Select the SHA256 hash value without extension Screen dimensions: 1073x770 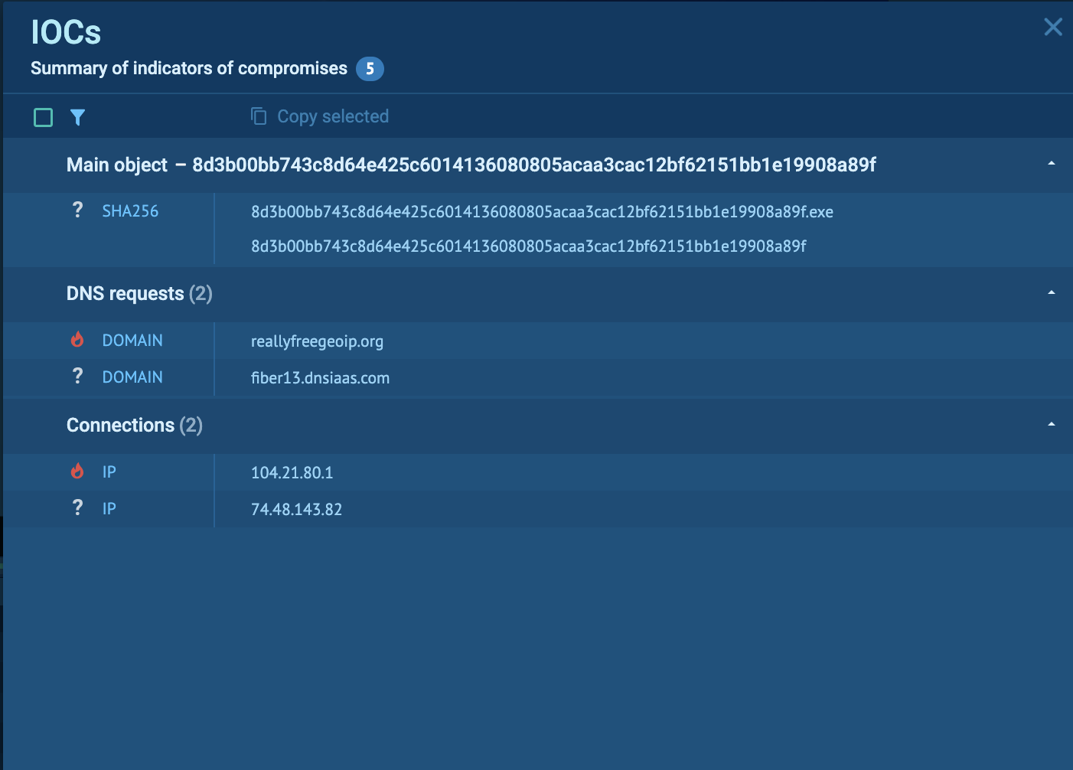coord(529,246)
